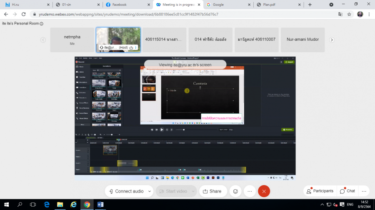Open panel options next to Chat
The width and height of the screenshot is (375, 210).
click(x=364, y=191)
